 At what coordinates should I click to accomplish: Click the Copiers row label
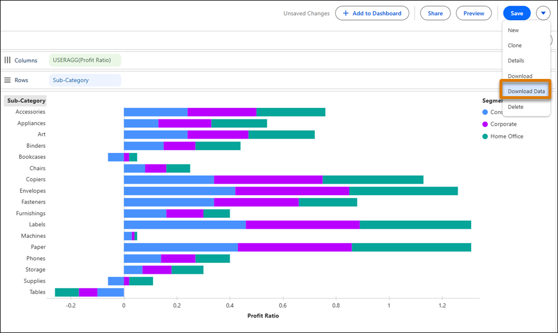[36, 180]
